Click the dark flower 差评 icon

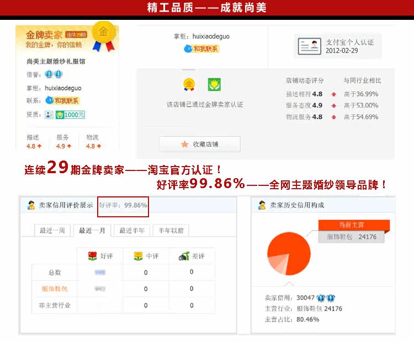pyautogui.click(x=184, y=256)
